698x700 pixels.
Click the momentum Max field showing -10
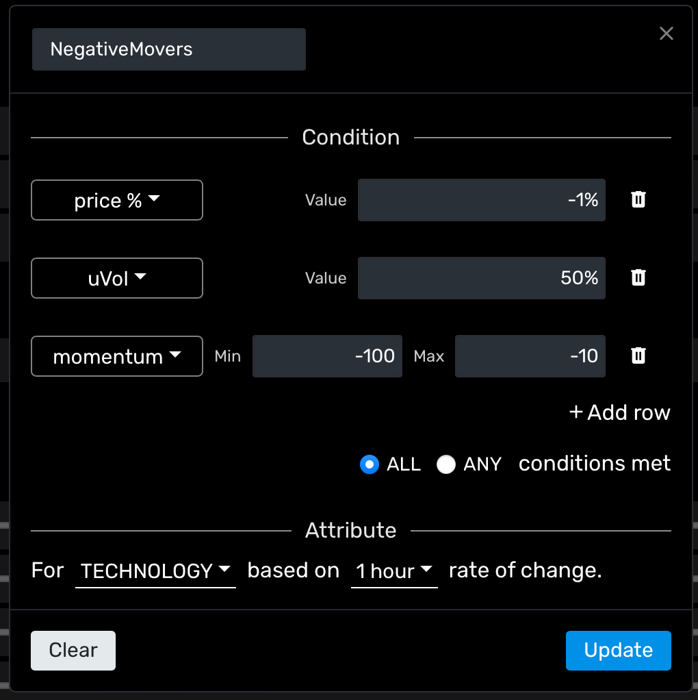[530, 356]
